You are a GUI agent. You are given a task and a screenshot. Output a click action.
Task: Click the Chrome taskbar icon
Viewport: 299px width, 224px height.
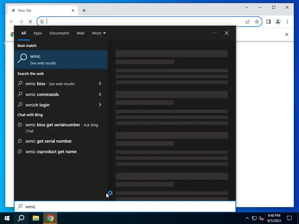50,218
